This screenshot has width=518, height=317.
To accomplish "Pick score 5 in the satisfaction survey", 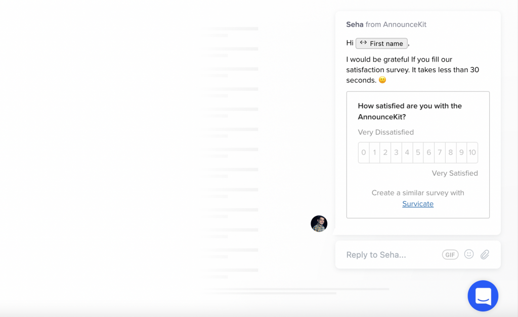I will point(418,152).
